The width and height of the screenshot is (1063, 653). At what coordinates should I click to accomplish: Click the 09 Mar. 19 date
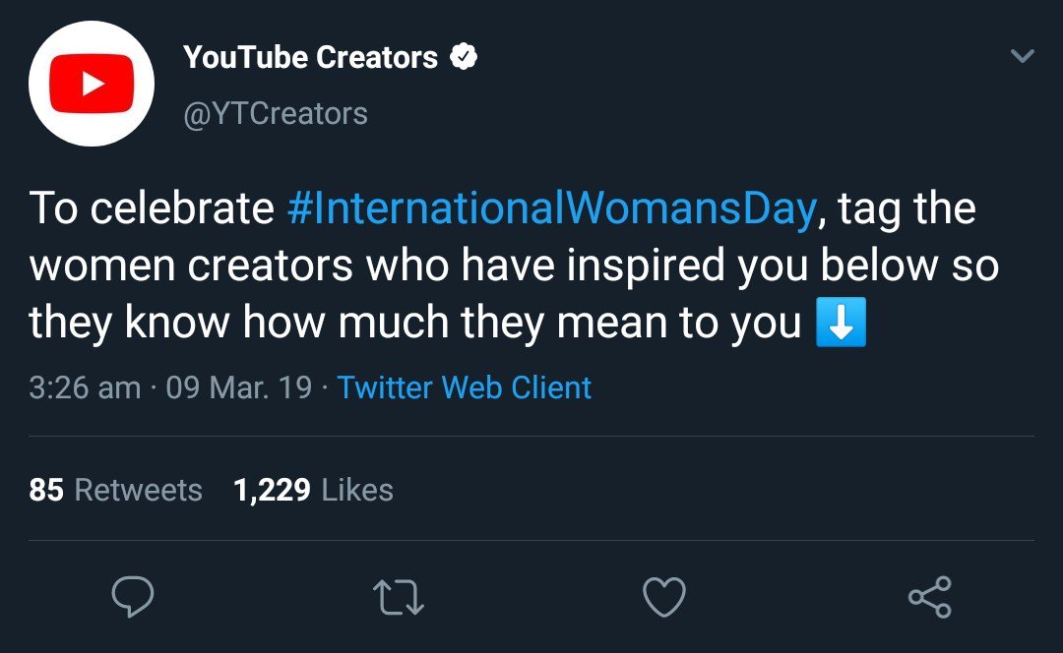coord(238,387)
